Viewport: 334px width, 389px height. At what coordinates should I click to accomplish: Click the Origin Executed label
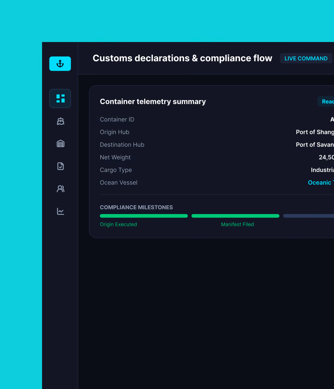[118, 224]
